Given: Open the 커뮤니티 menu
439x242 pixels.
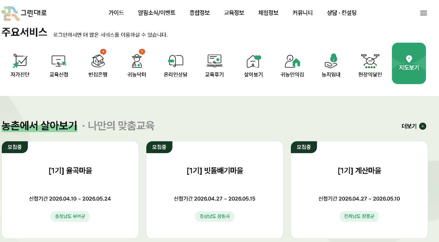Looking at the screenshot, I should [302, 13].
